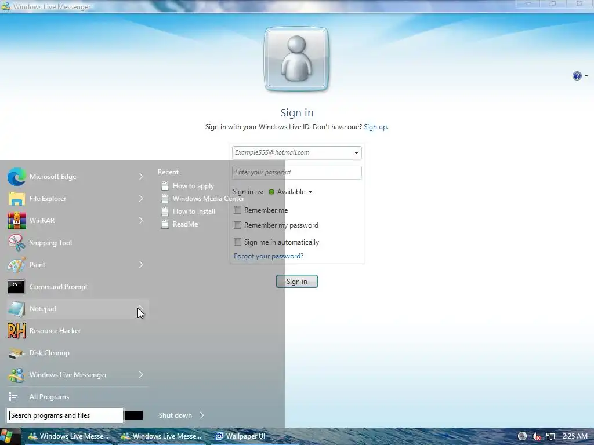Select 'Command Prompt' menu label
The width and height of the screenshot is (594, 445).
[59, 287]
